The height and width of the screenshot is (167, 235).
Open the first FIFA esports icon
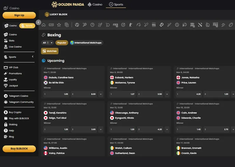tap(115, 25)
